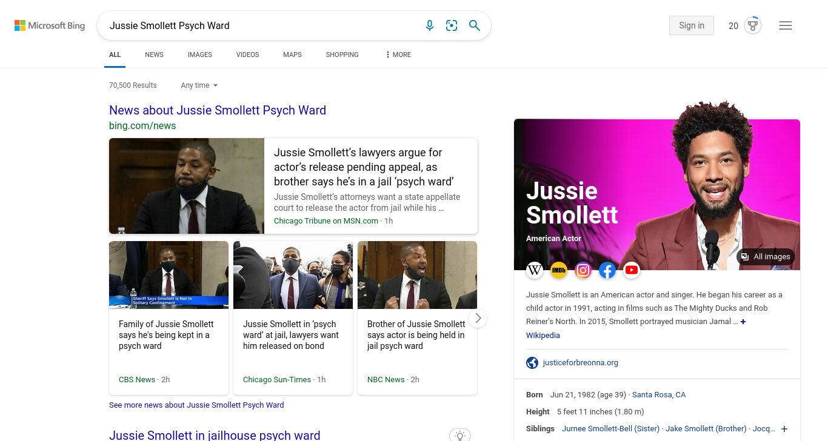Viewport: 828px width, 441px height.
Task: Advance news carousel with right arrow
Action: pos(478,318)
